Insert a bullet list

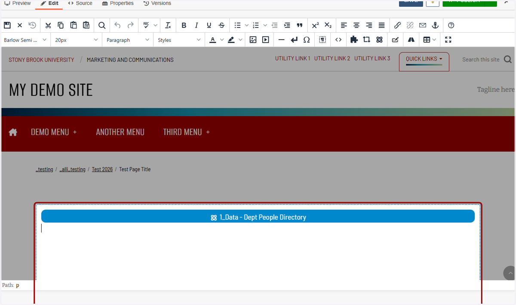pos(237,25)
